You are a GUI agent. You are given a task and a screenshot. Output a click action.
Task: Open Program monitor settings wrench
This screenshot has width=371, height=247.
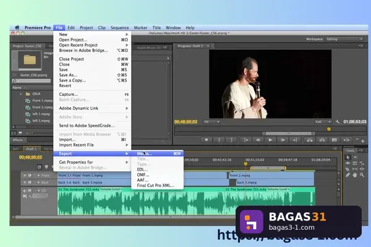338,122
